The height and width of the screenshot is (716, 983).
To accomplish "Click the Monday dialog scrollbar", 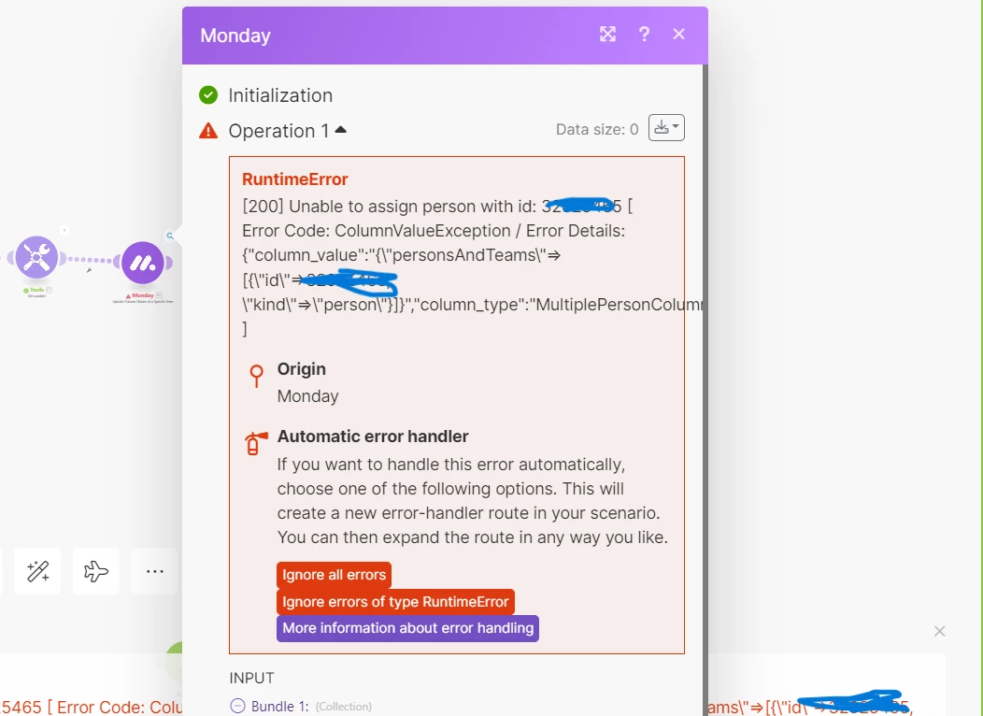I will [x=705, y=389].
